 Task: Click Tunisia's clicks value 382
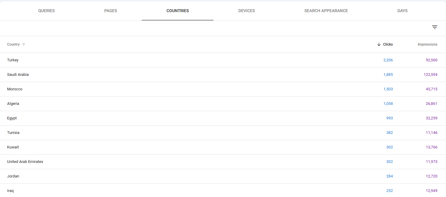389,133
